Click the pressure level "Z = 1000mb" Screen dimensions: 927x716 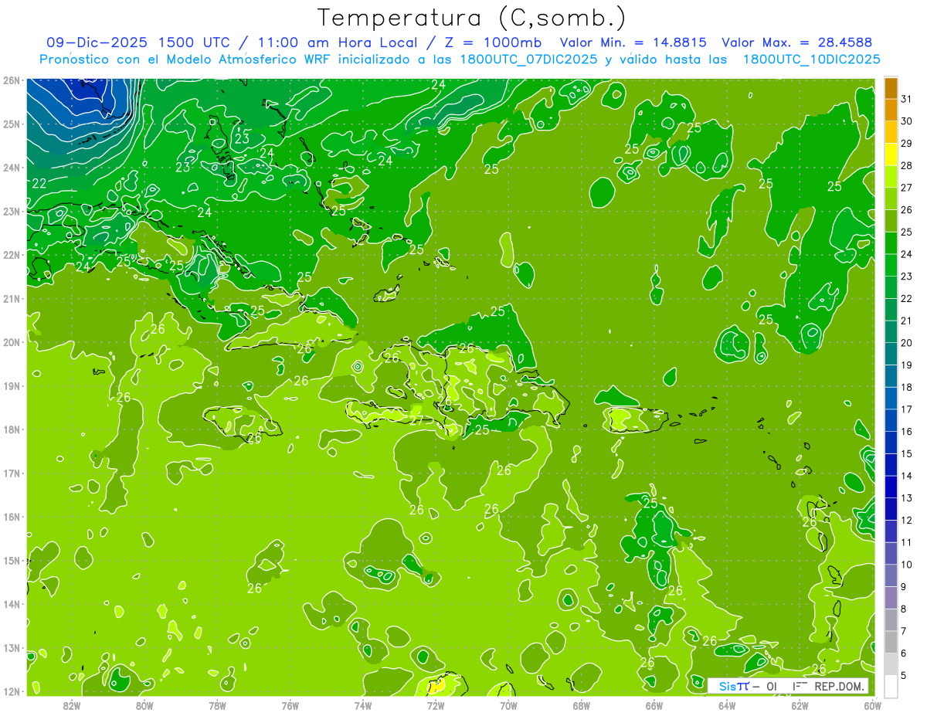[x=491, y=42]
